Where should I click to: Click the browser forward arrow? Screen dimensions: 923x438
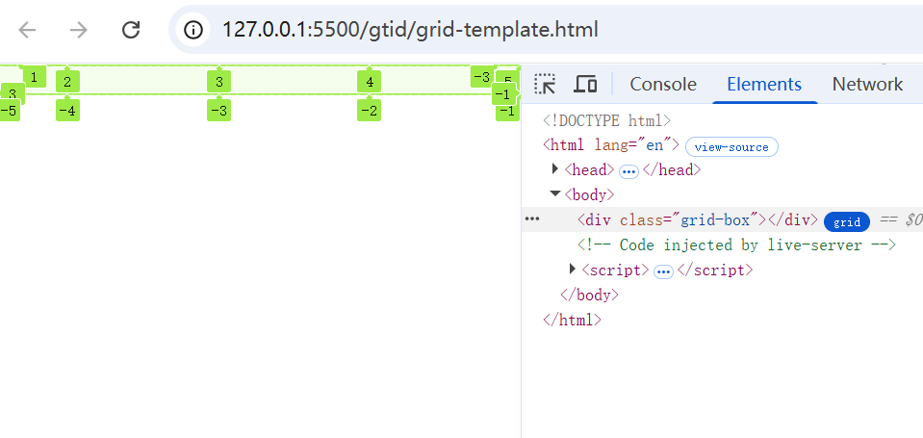[x=78, y=30]
